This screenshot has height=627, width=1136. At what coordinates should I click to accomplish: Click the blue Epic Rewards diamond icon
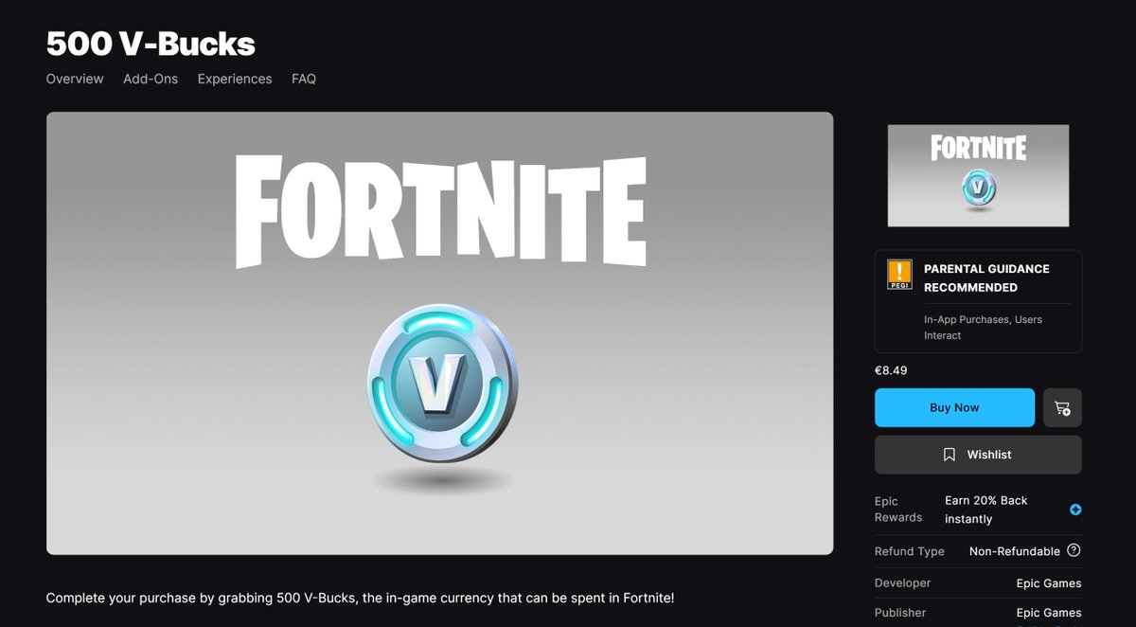pos(1075,510)
